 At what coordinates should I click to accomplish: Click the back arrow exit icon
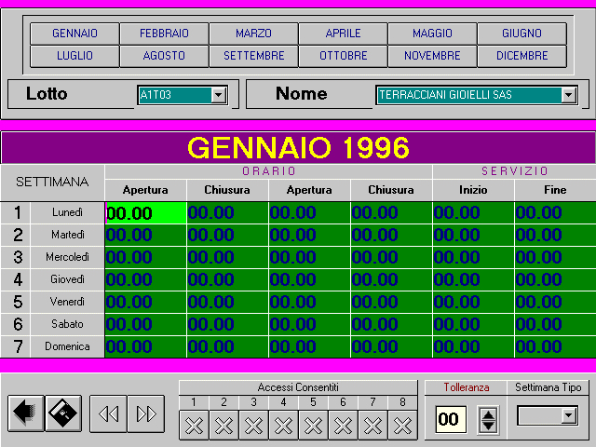click(x=26, y=413)
